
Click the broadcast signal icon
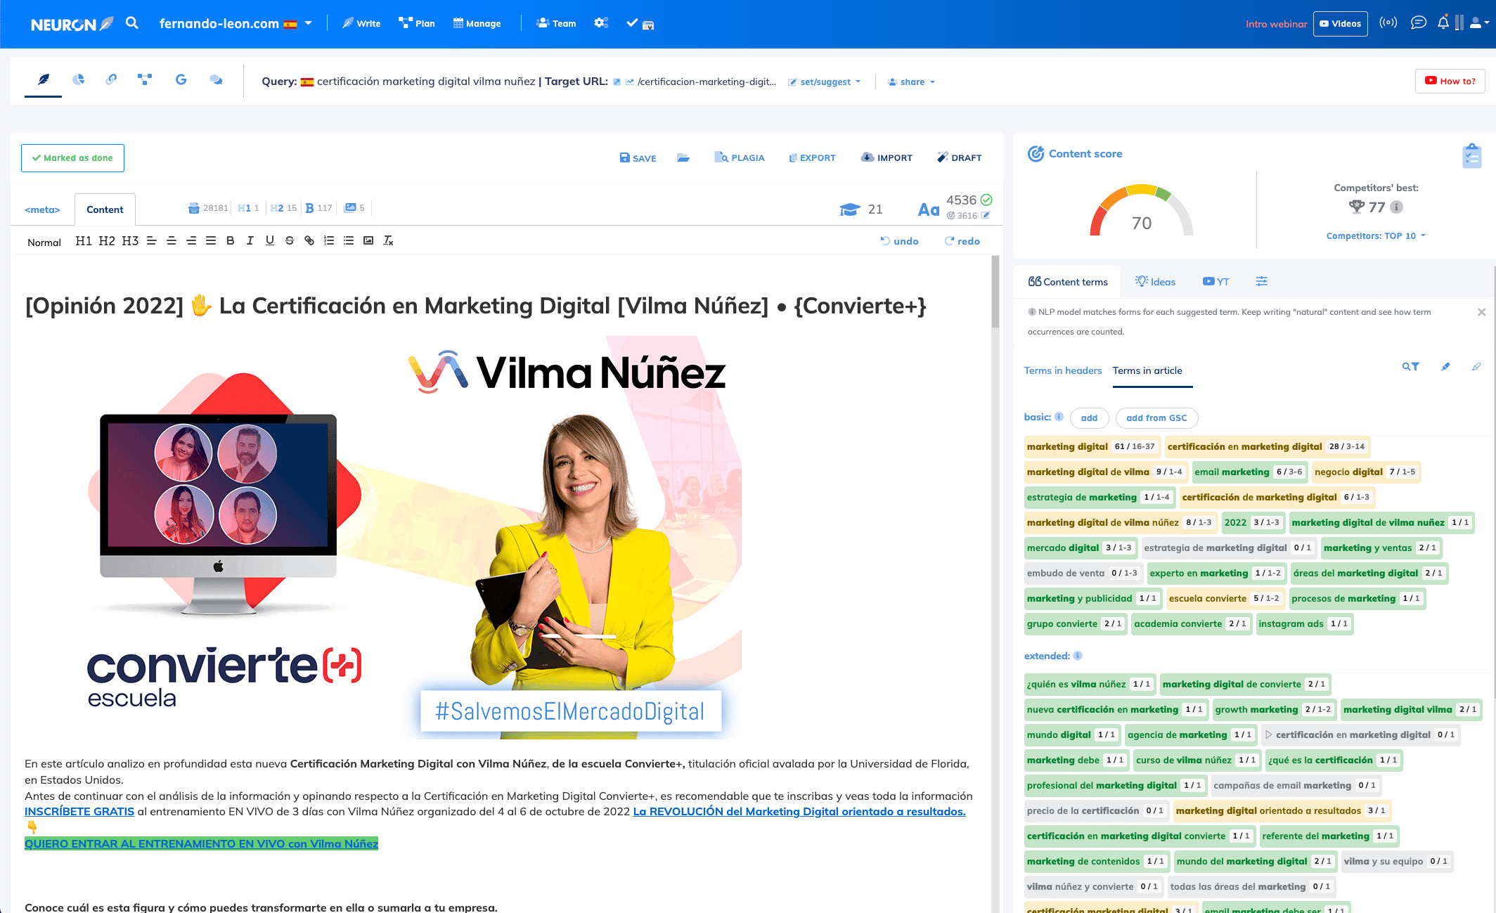coord(1388,22)
